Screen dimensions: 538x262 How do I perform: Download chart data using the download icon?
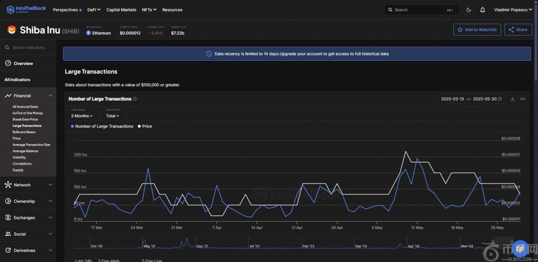click(512, 99)
